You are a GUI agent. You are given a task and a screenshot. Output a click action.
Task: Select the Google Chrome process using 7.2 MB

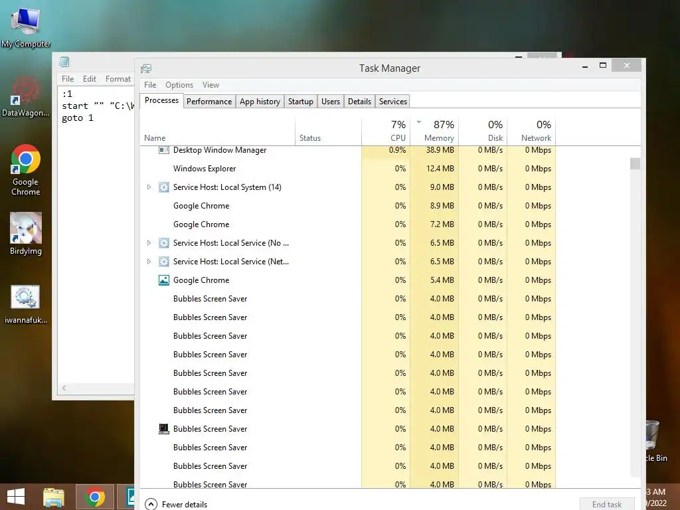click(348, 224)
